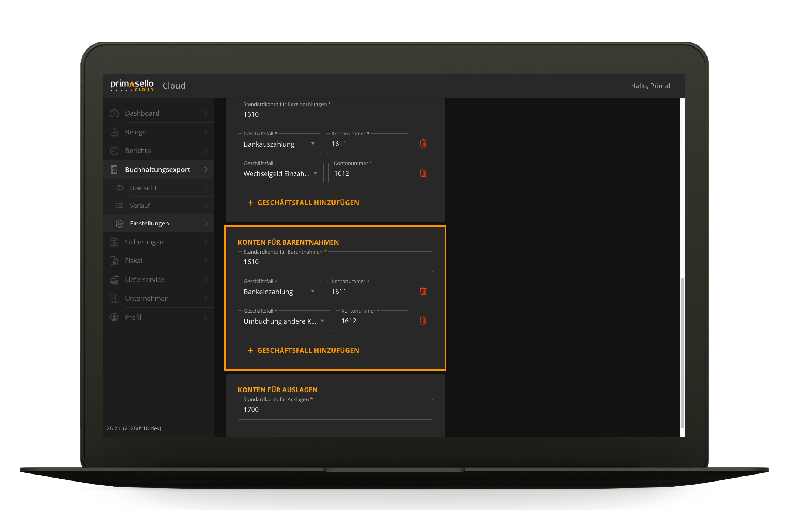Edit Kontonummer 1612 for Umbuchung andere Kasse
Screen dimensions: 791x510
tap(372, 321)
